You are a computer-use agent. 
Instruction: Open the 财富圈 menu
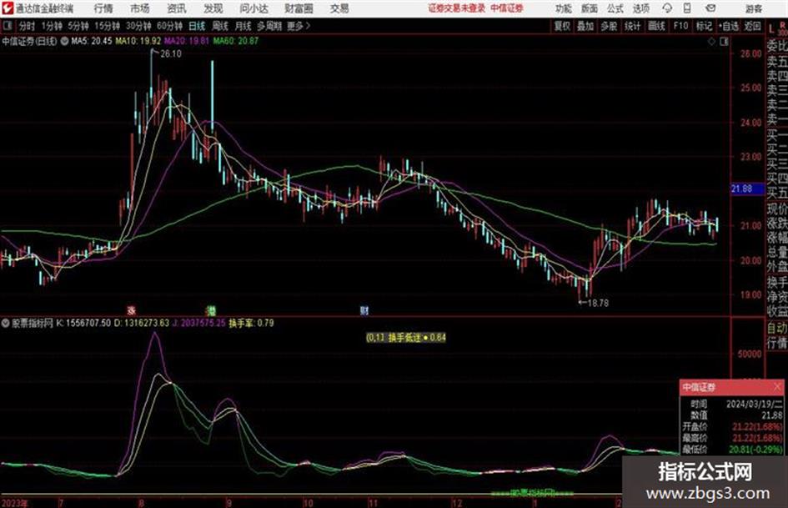click(299, 8)
